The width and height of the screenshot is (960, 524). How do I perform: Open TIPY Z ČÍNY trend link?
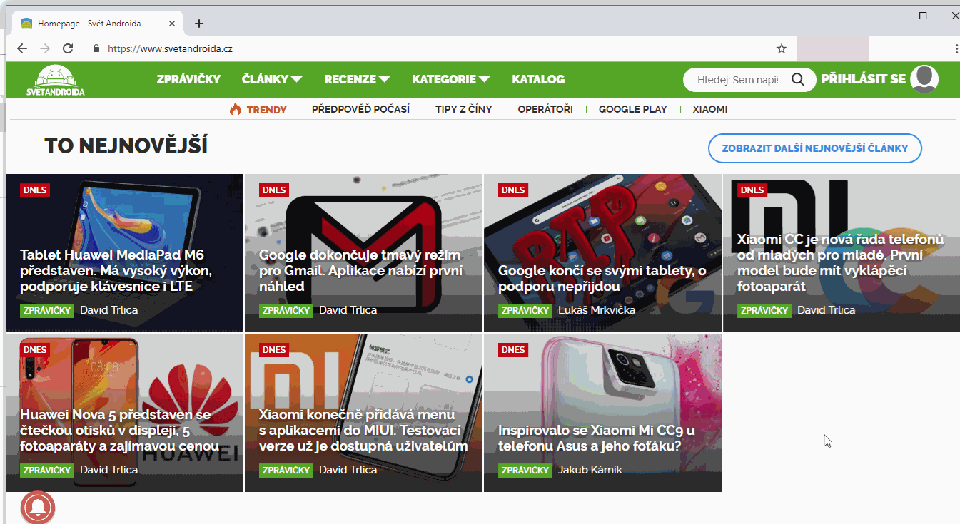click(x=463, y=109)
